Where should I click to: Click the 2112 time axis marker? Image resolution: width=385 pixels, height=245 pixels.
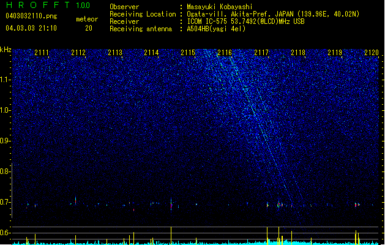coord(78,53)
